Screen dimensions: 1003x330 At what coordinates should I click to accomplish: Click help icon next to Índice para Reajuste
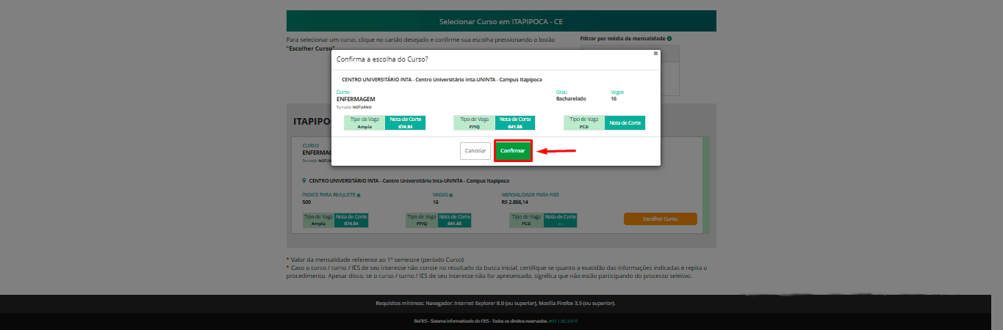pos(359,195)
